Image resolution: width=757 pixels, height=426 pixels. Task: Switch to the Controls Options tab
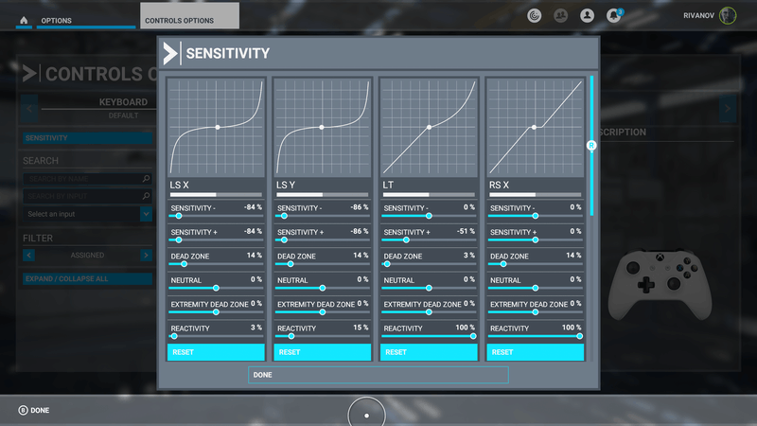[189, 16]
